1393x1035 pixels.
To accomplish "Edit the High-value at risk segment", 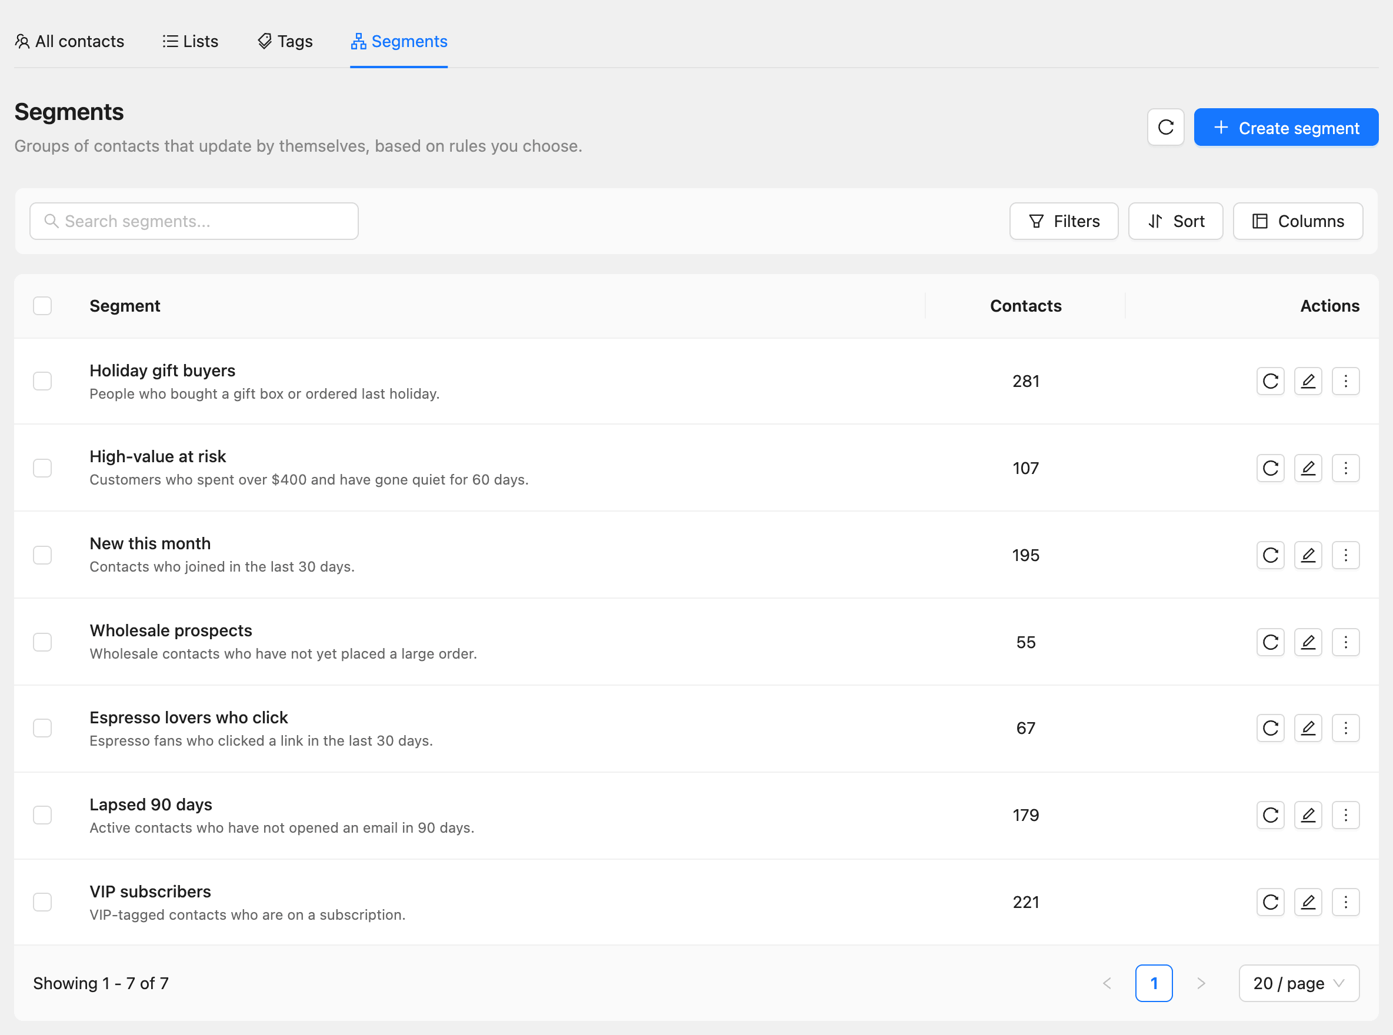I will click(x=1307, y=468).
